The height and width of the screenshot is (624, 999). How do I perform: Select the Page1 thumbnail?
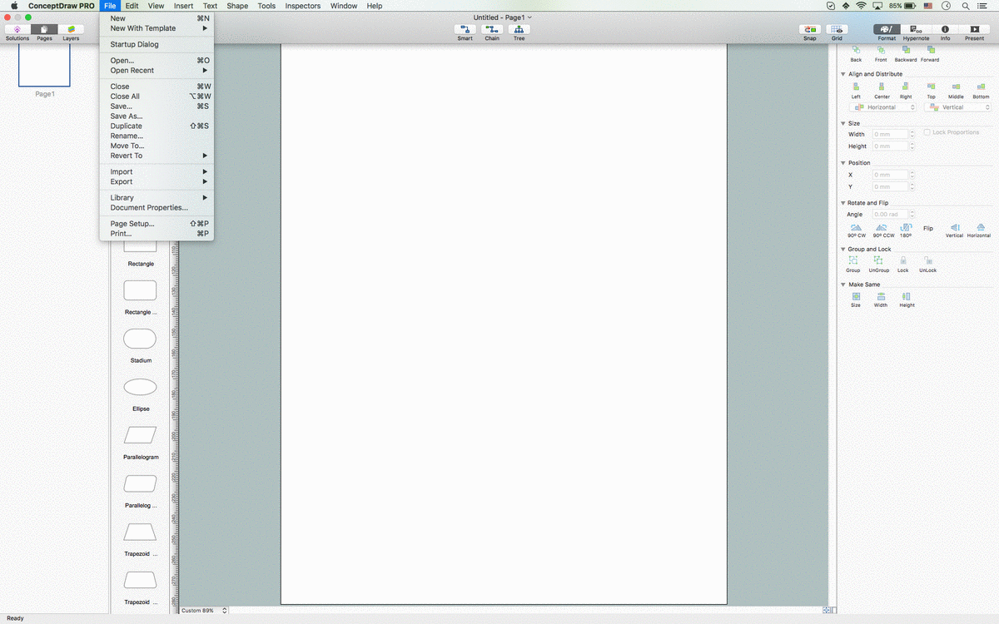pyautogui.click(x=44, y=66)
